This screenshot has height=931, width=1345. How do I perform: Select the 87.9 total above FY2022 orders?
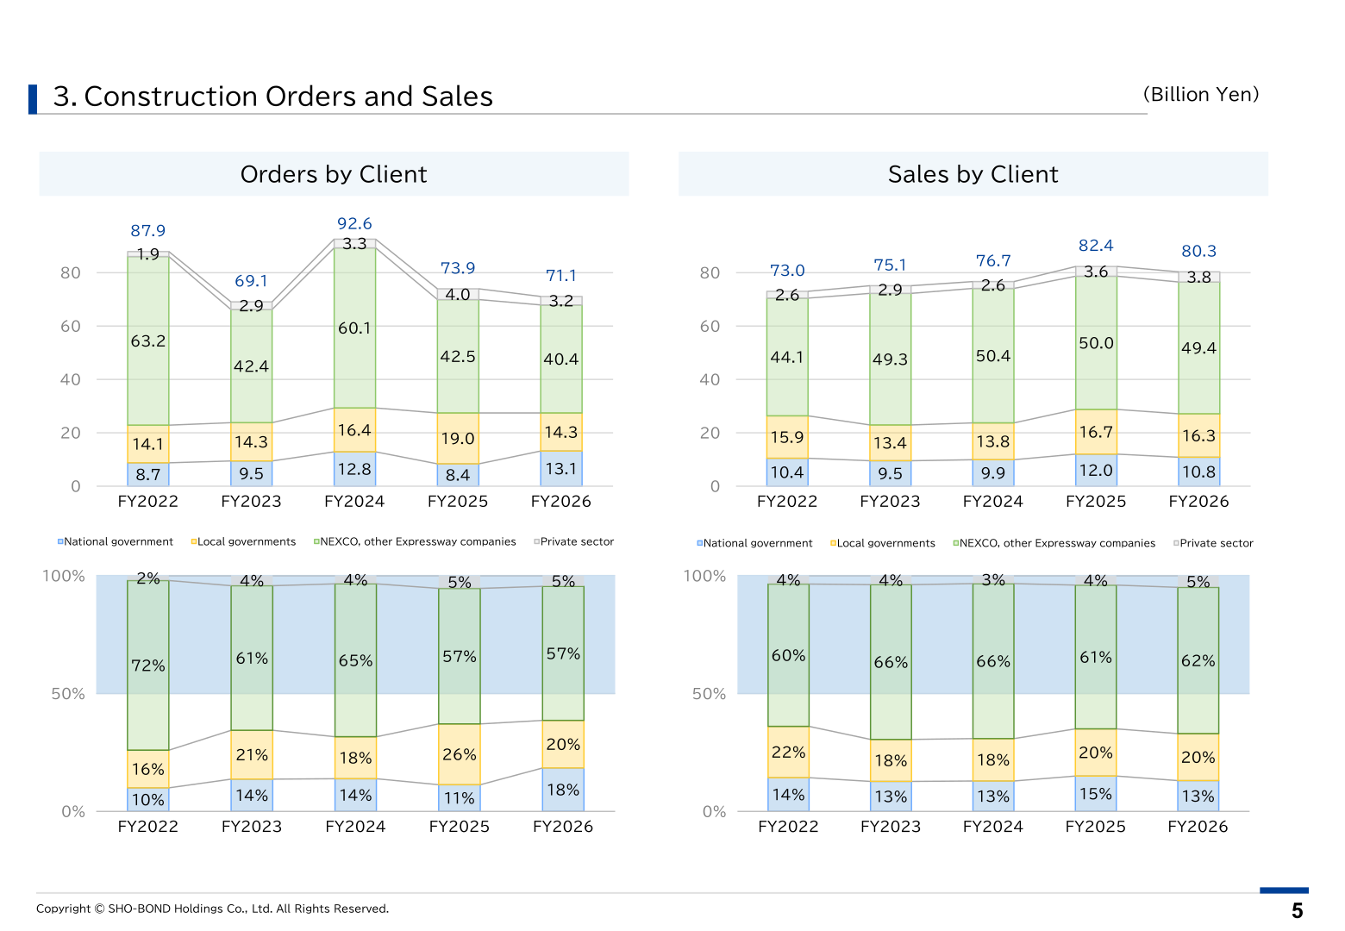click(148, 231)
